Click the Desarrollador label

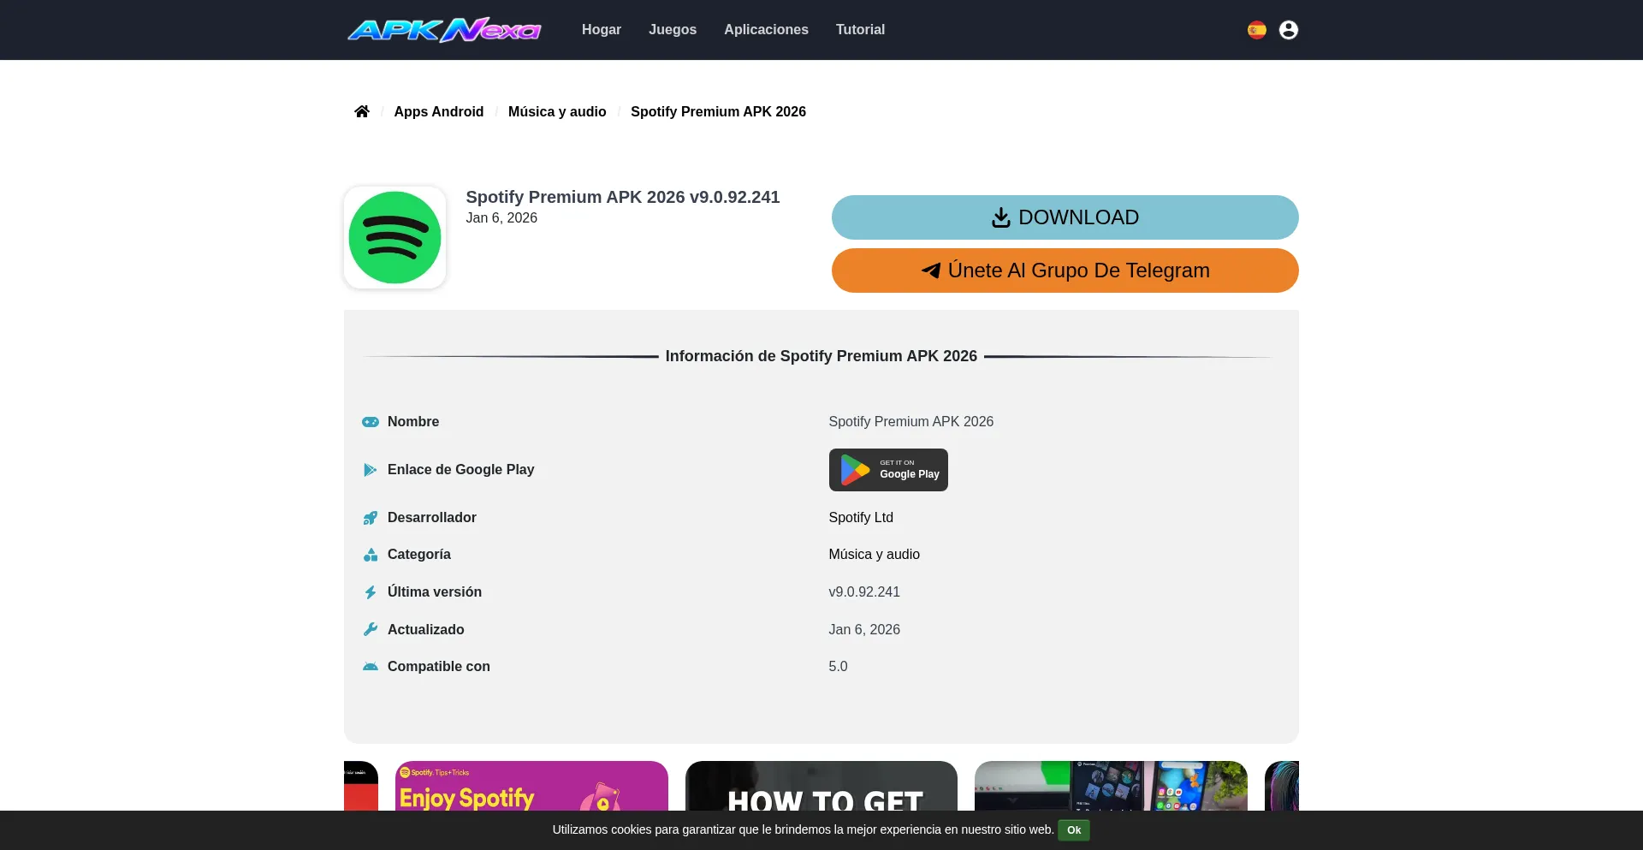(432, 518)
